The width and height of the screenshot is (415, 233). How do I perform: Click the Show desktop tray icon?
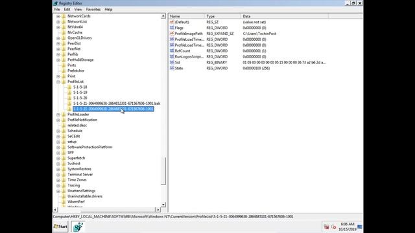(360, 227)
